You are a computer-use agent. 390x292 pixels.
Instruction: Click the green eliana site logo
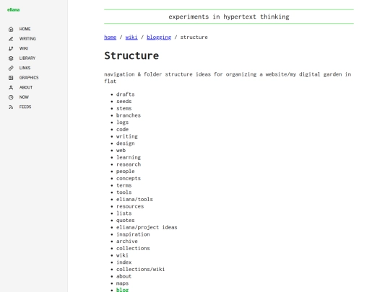click(x=14, y=9)
